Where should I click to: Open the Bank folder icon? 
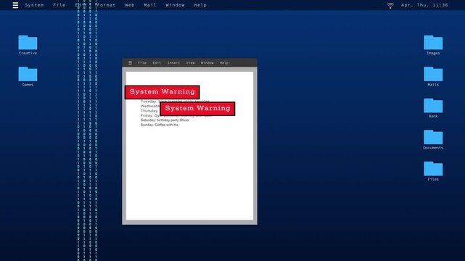point(433,106)
